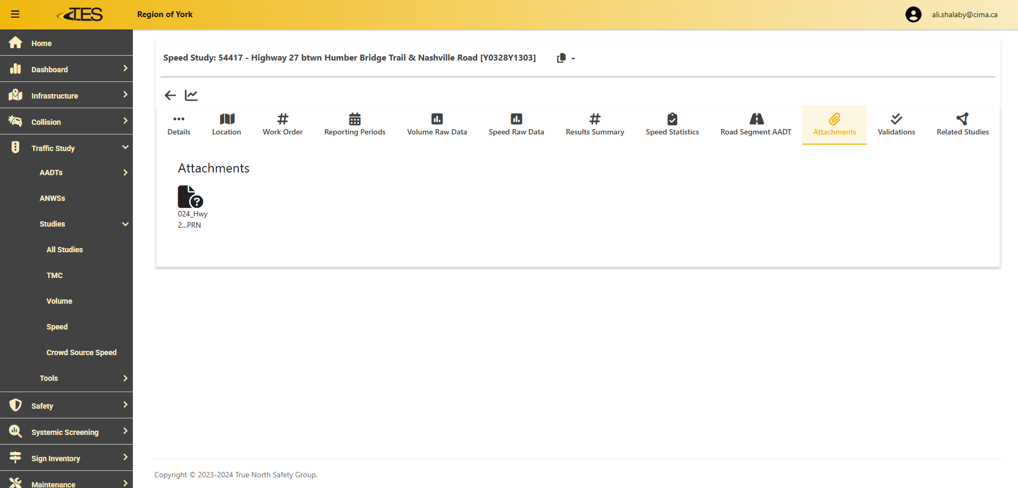Open the Reporting Periods tab

click(x=355, y=125)
